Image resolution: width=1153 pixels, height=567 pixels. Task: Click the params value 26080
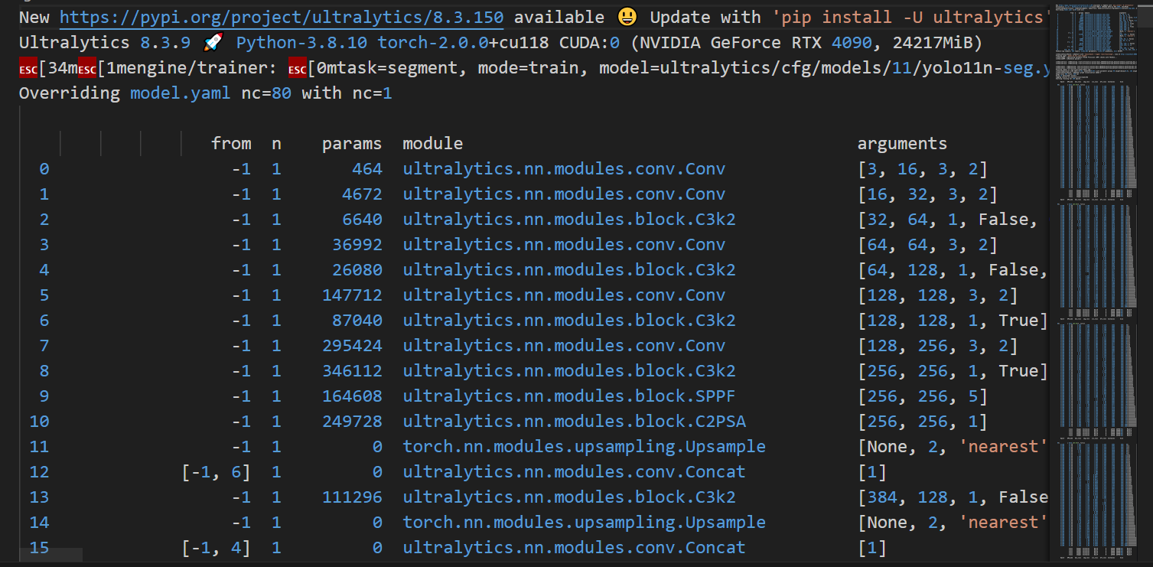pyautogui.click(x=357, y=270)
